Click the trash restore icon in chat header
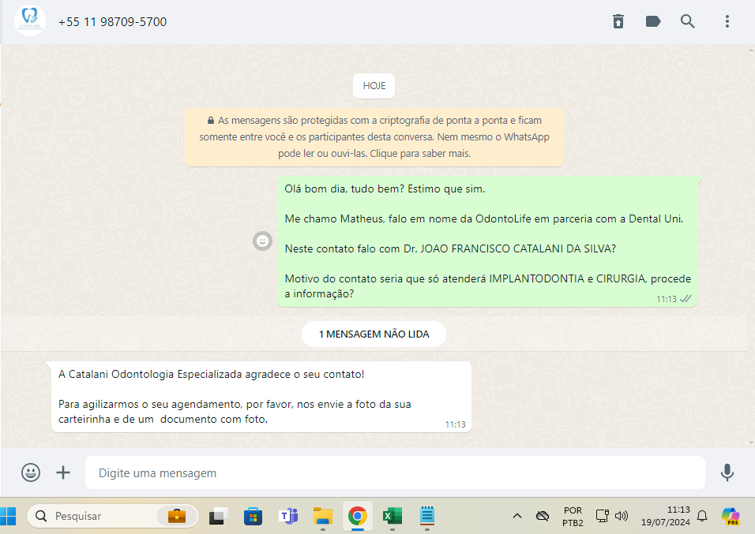The image size is (755, 534). [x=618, y=22]
